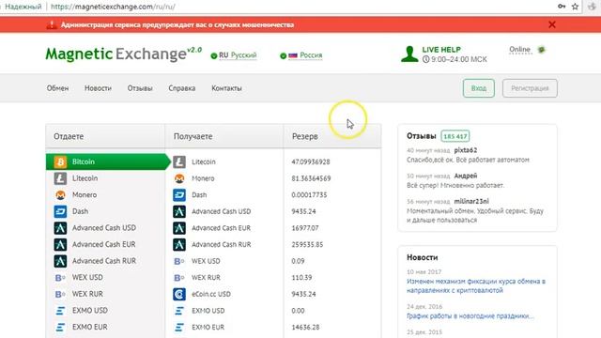Click Dash reserve value 0.00017735

pyautogui.click(x=309, y=195)
